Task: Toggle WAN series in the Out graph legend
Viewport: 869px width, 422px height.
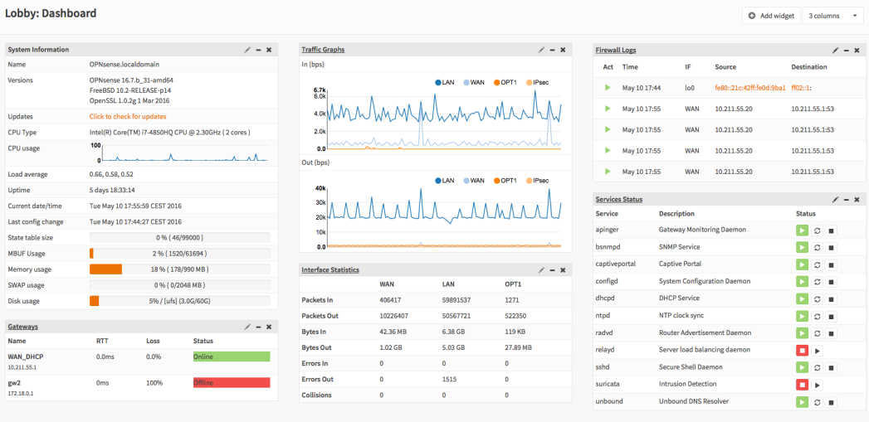Action: 474,181
